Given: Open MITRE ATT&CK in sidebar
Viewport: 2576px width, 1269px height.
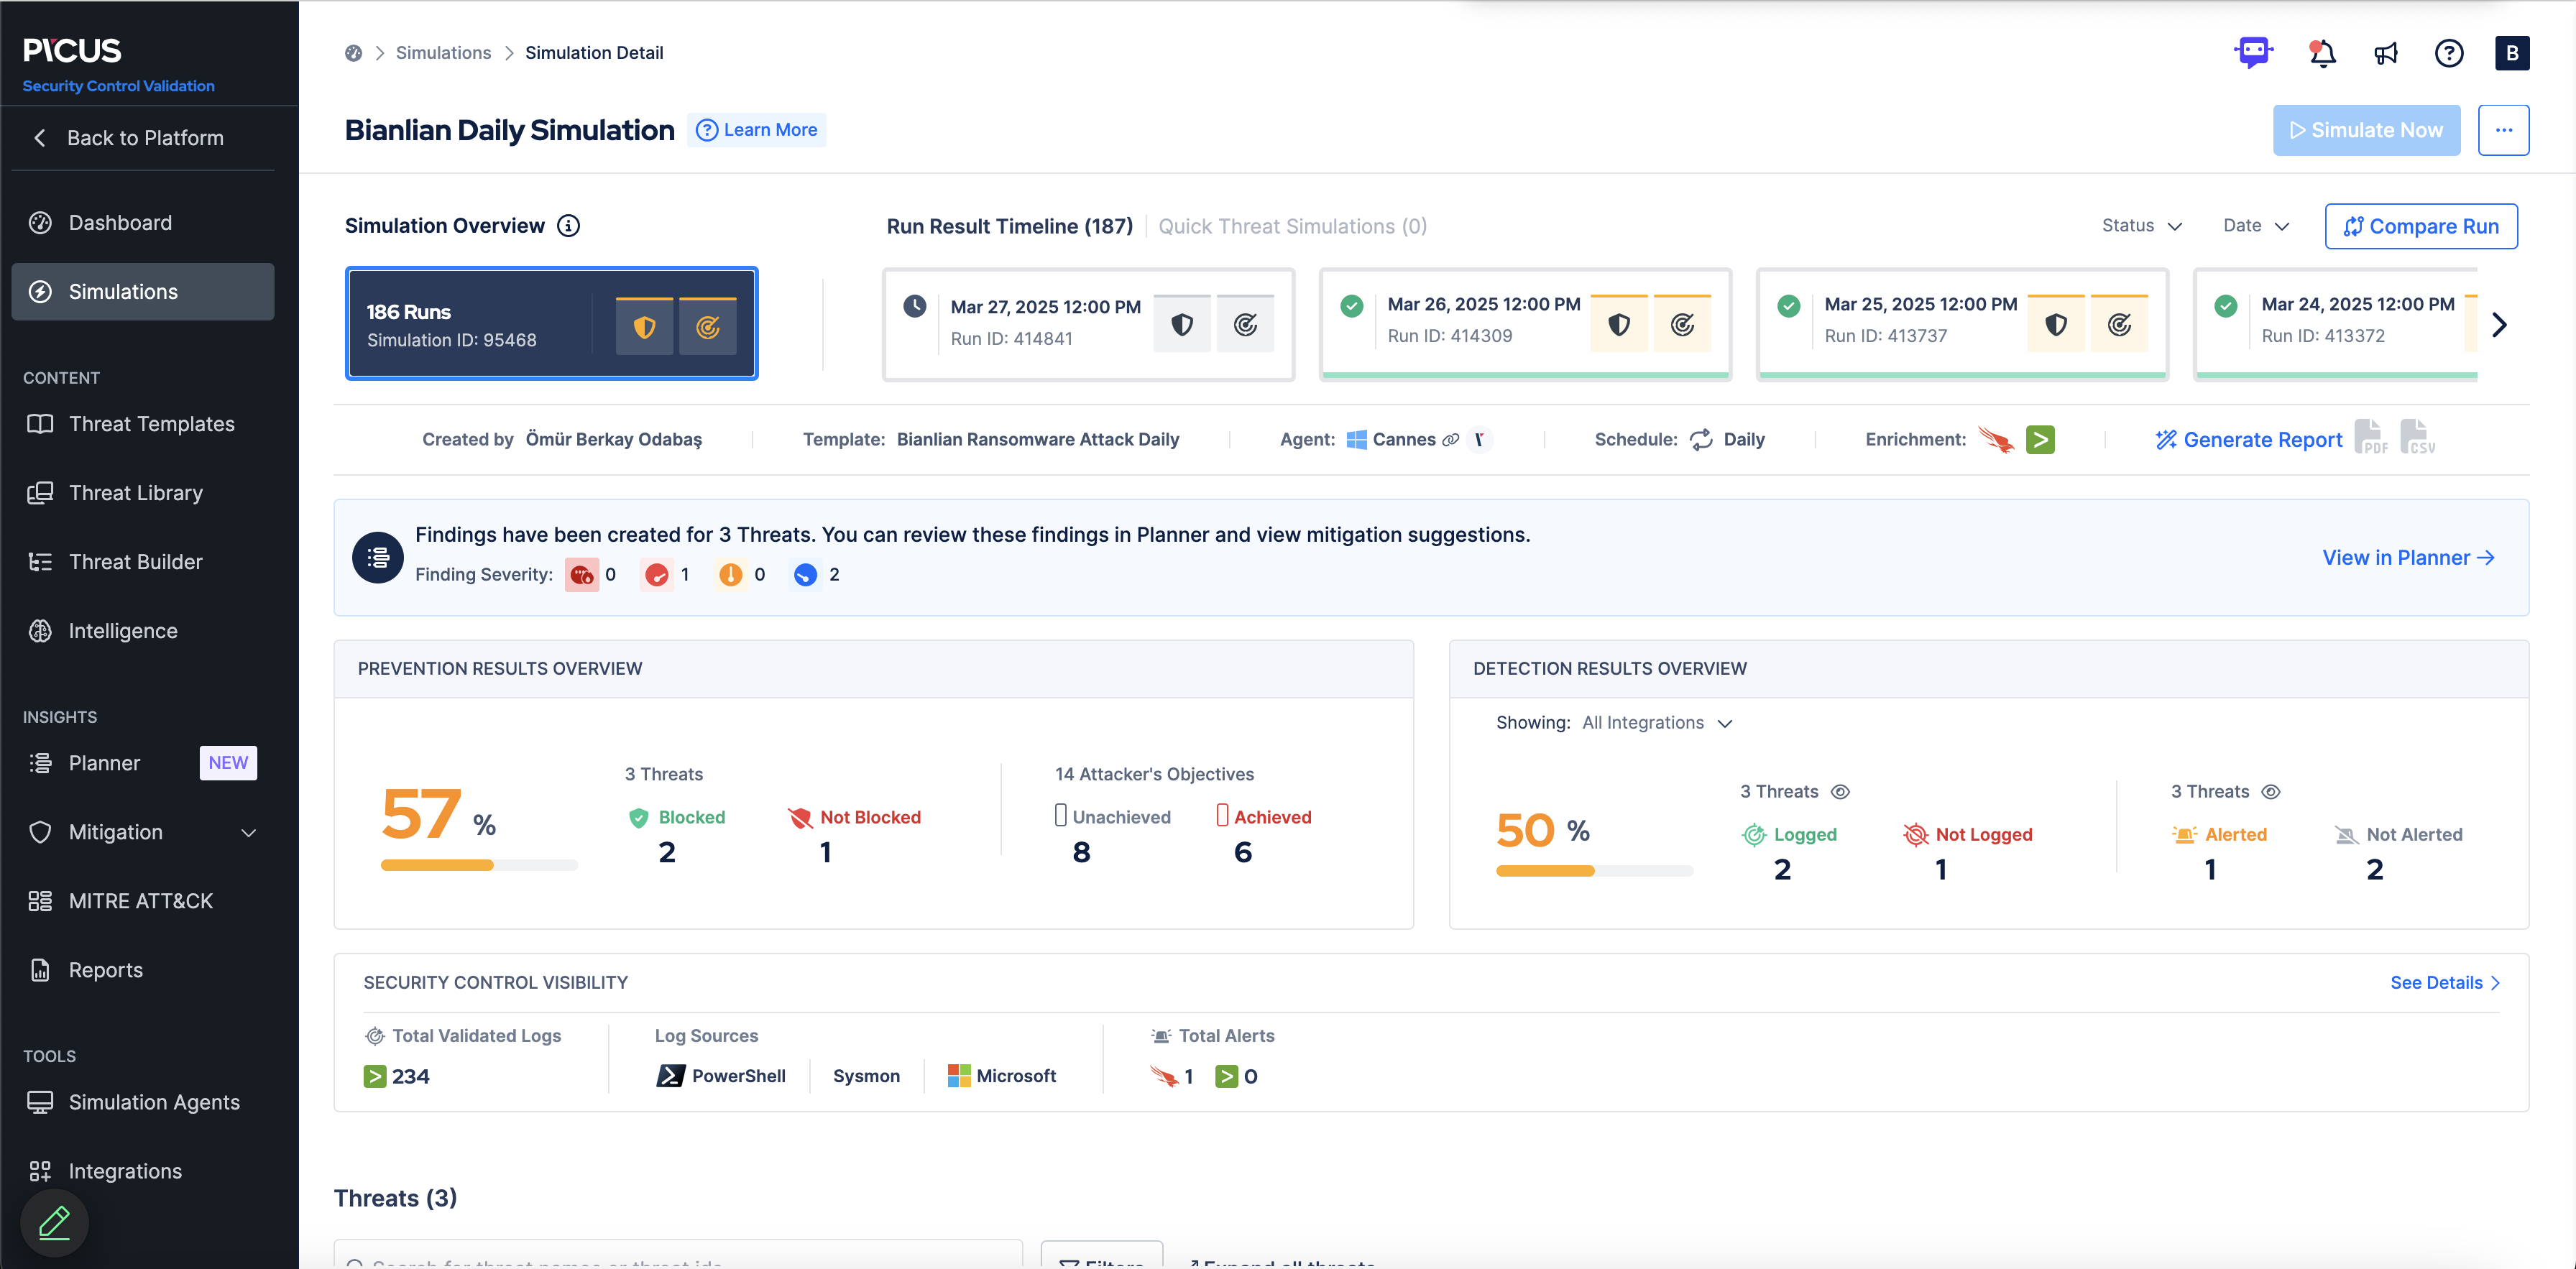Looking at the screenshot, I should tap(140, 901).
